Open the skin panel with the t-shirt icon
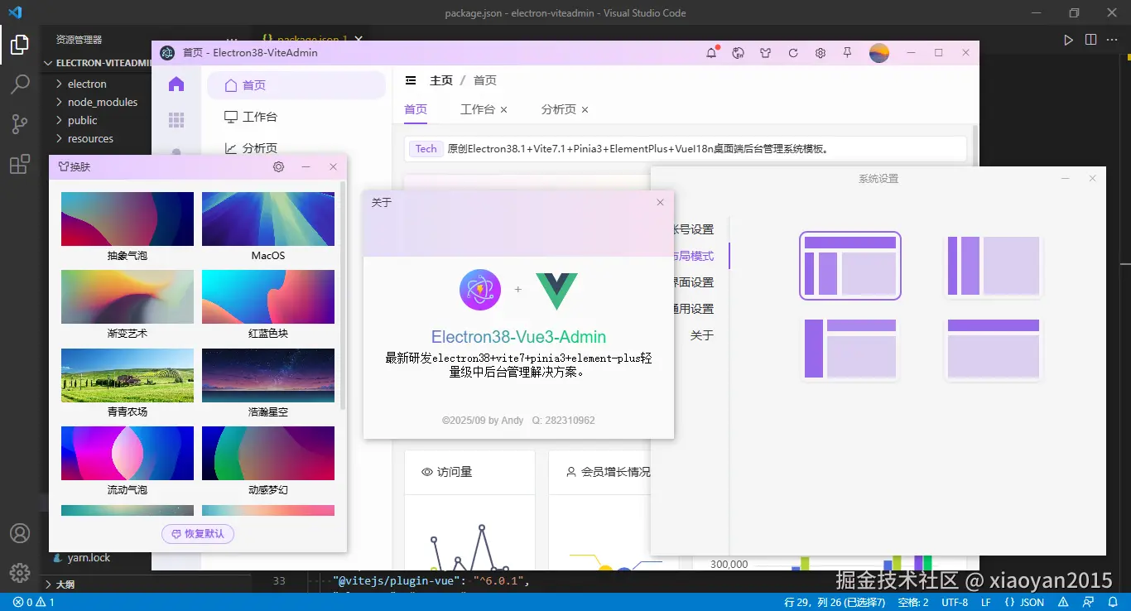The height and width of the screenshot is (611, 1131). (765, 52)
